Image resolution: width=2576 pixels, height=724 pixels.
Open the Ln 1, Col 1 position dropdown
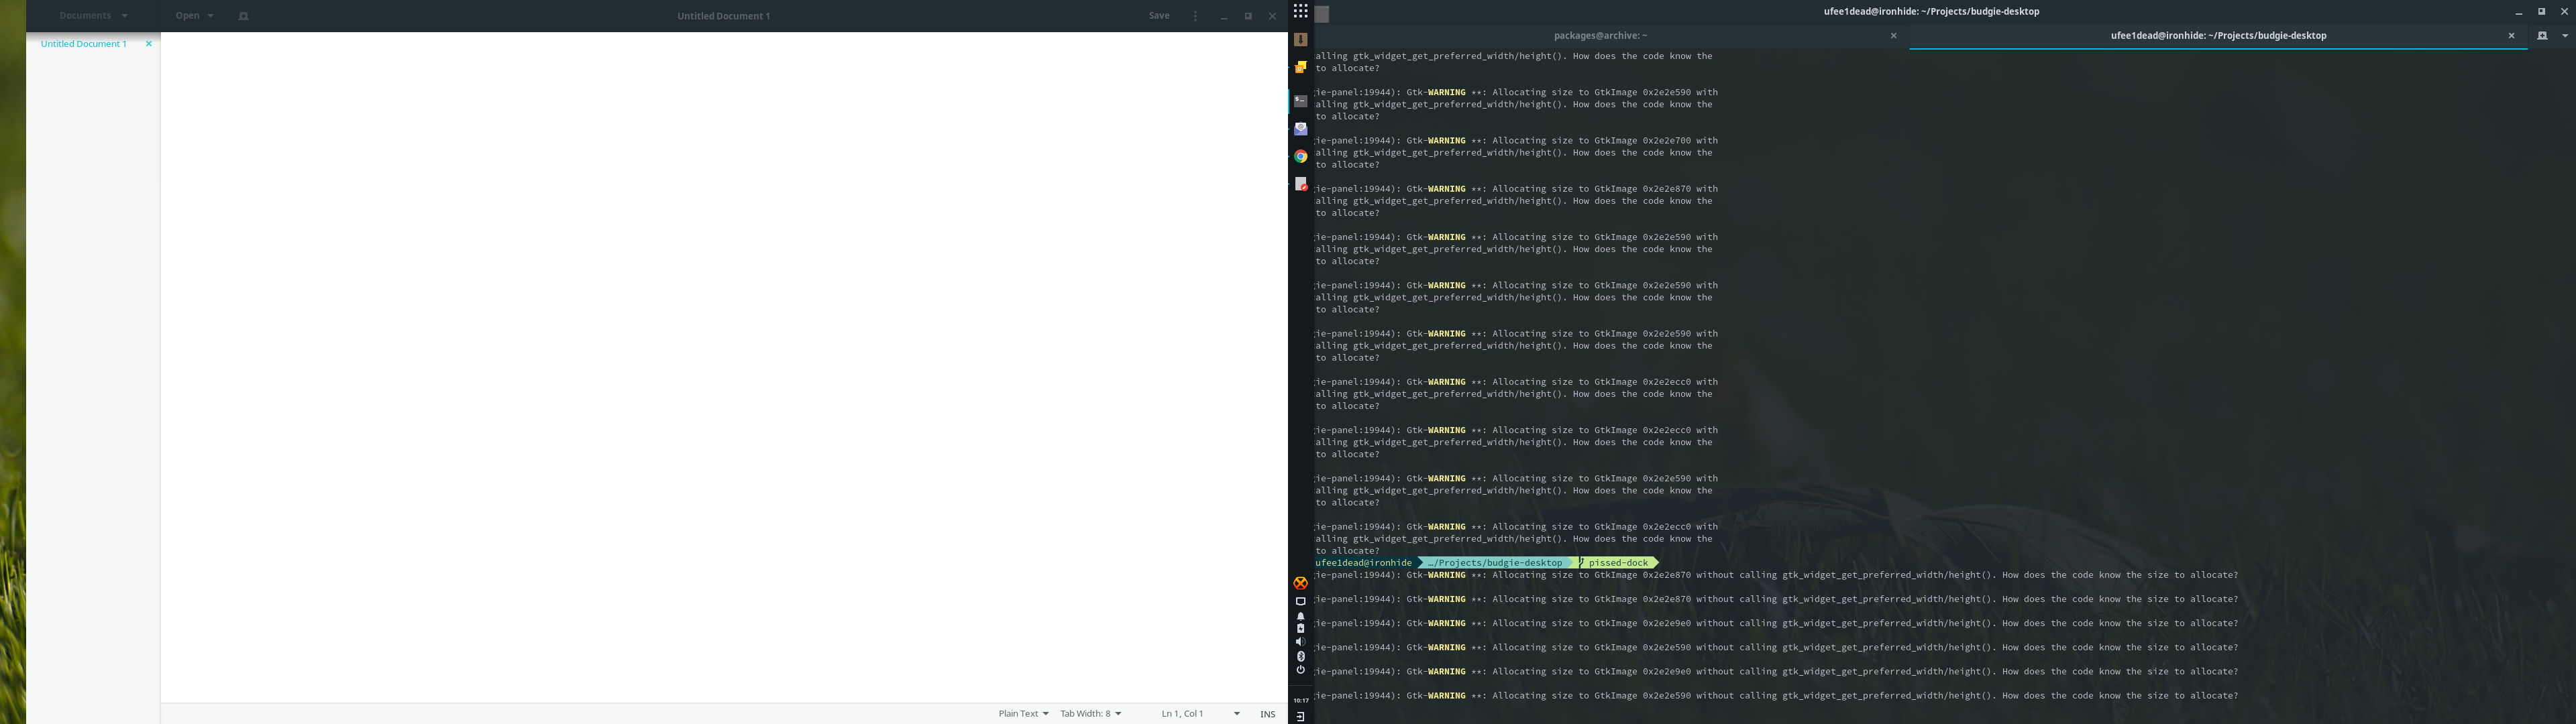pos(1200,714)
